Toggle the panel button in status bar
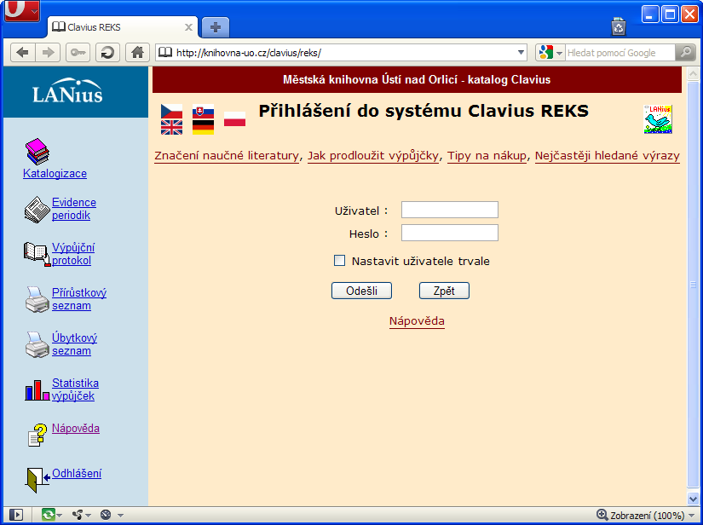703x525 pixels. [x=16, y=515]
